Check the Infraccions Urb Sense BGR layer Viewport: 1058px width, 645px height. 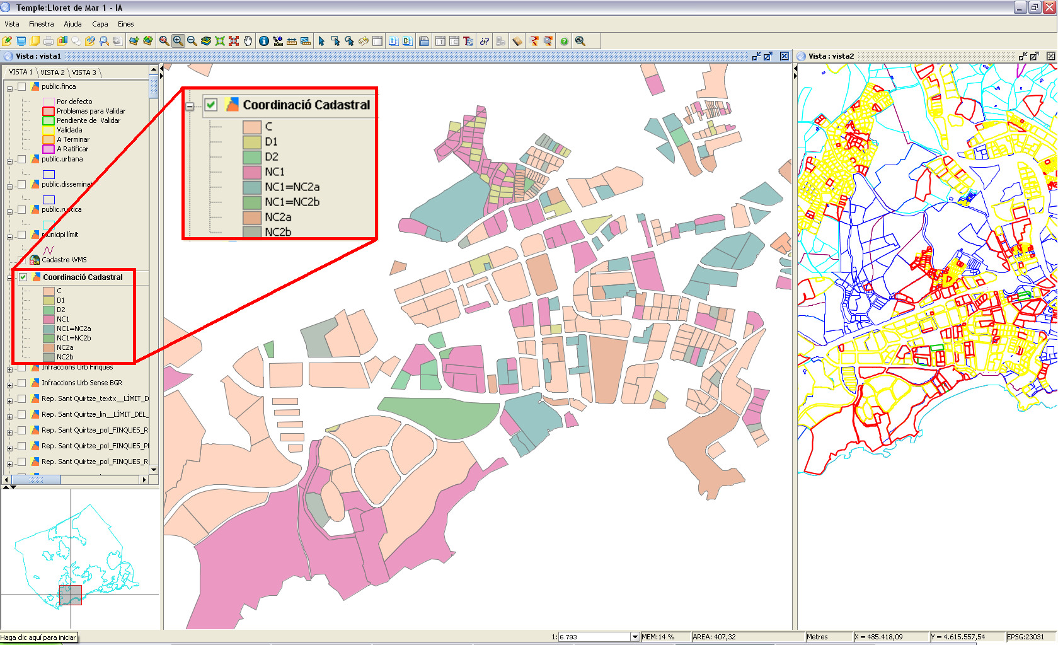[x=22, y=383]
